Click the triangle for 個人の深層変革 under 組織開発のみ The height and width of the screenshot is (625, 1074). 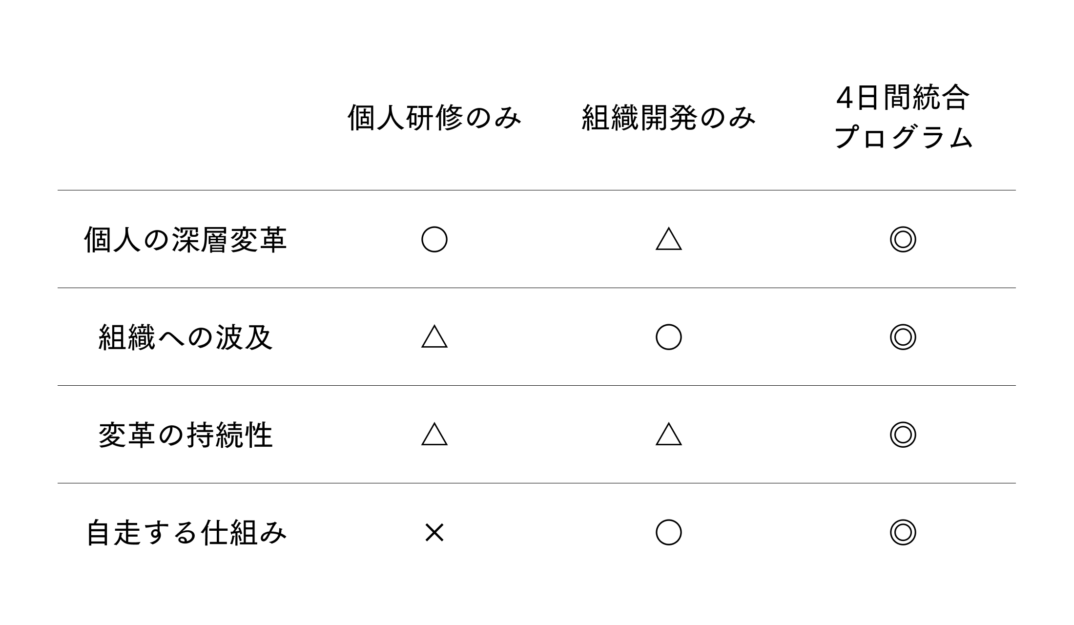(x=668, y=240)
